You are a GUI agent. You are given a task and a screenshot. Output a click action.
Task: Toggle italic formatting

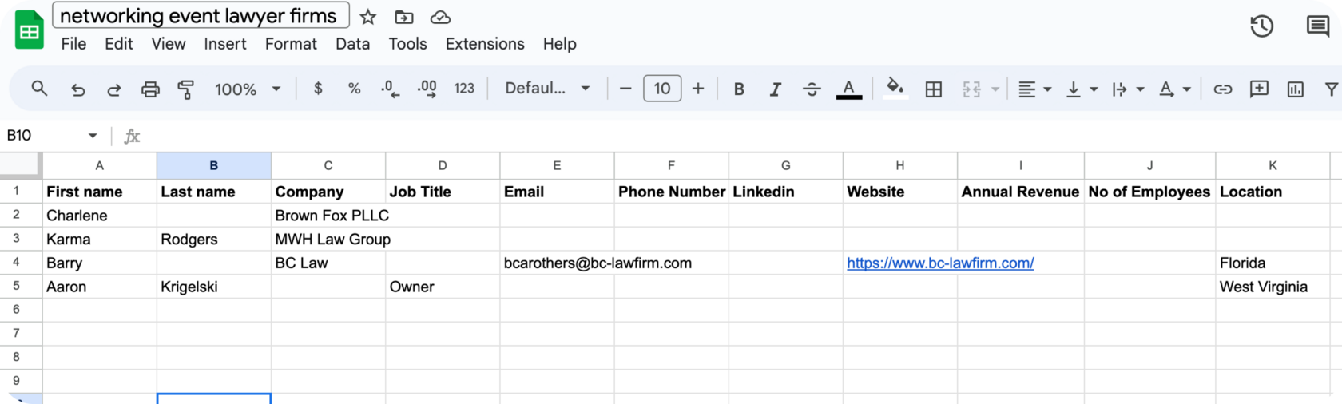[775, 89]
